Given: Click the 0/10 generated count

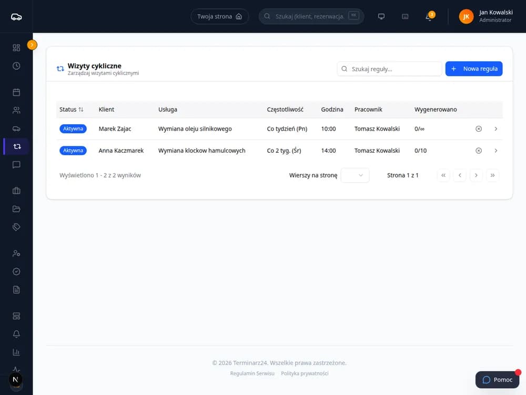Looking at the screenshot, I should tap(421, 151).
